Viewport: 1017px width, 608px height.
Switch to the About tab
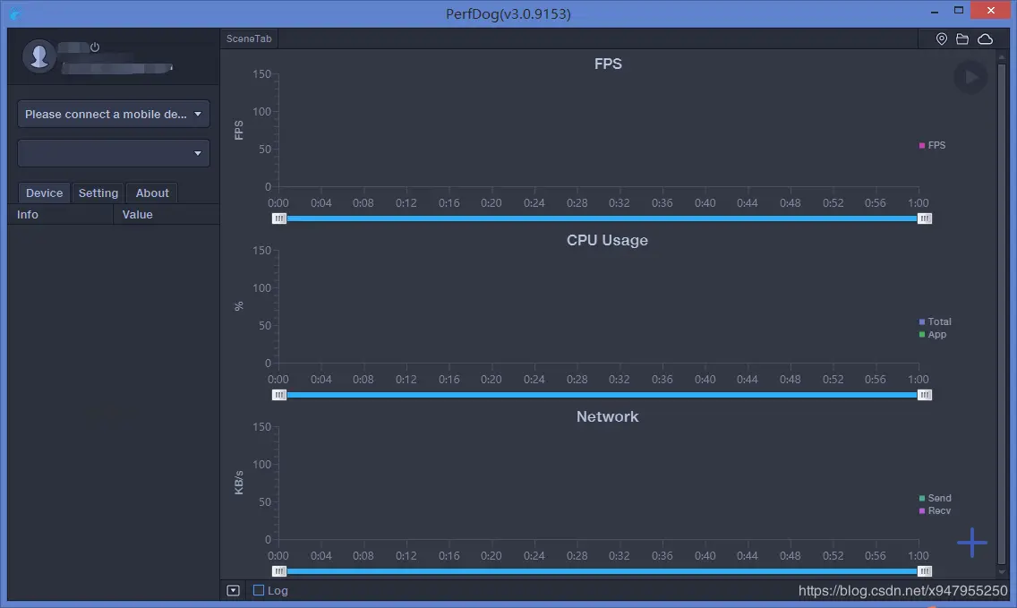click(152, 193)
